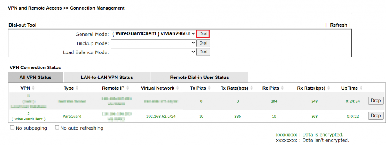The width and height of the screenshot is (386, 145).
Task: Click Rx Rate value 368
Action: [314, 116]
